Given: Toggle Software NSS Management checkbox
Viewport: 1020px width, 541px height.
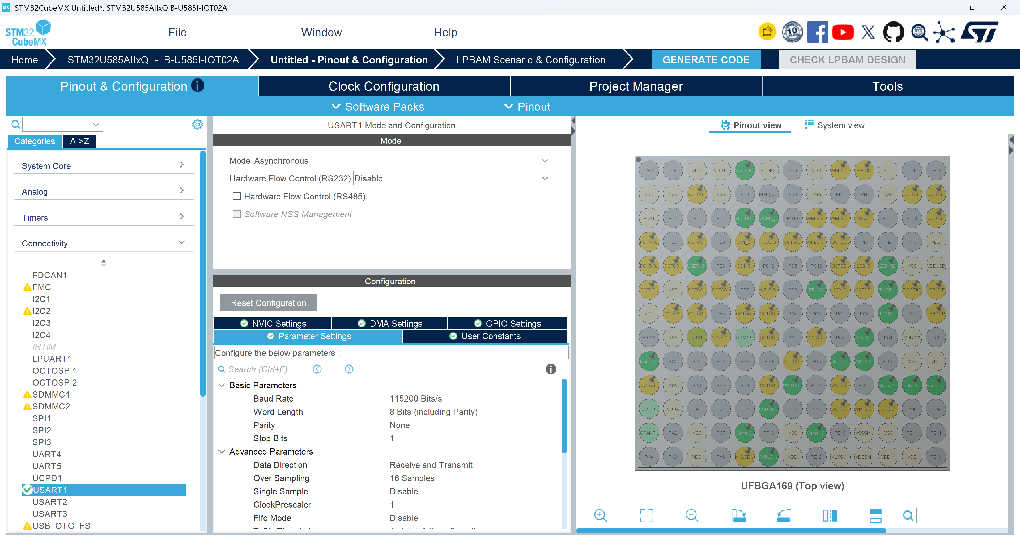Looking at the screenshot, I should tap(237, 214).
